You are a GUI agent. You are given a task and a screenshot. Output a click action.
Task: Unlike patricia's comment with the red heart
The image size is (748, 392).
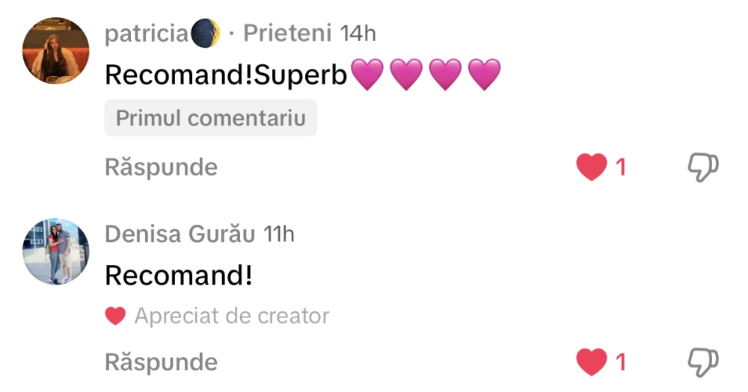tap(592, 167)
